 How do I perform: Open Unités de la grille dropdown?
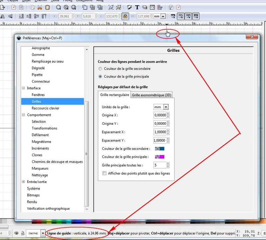(166, 107)
